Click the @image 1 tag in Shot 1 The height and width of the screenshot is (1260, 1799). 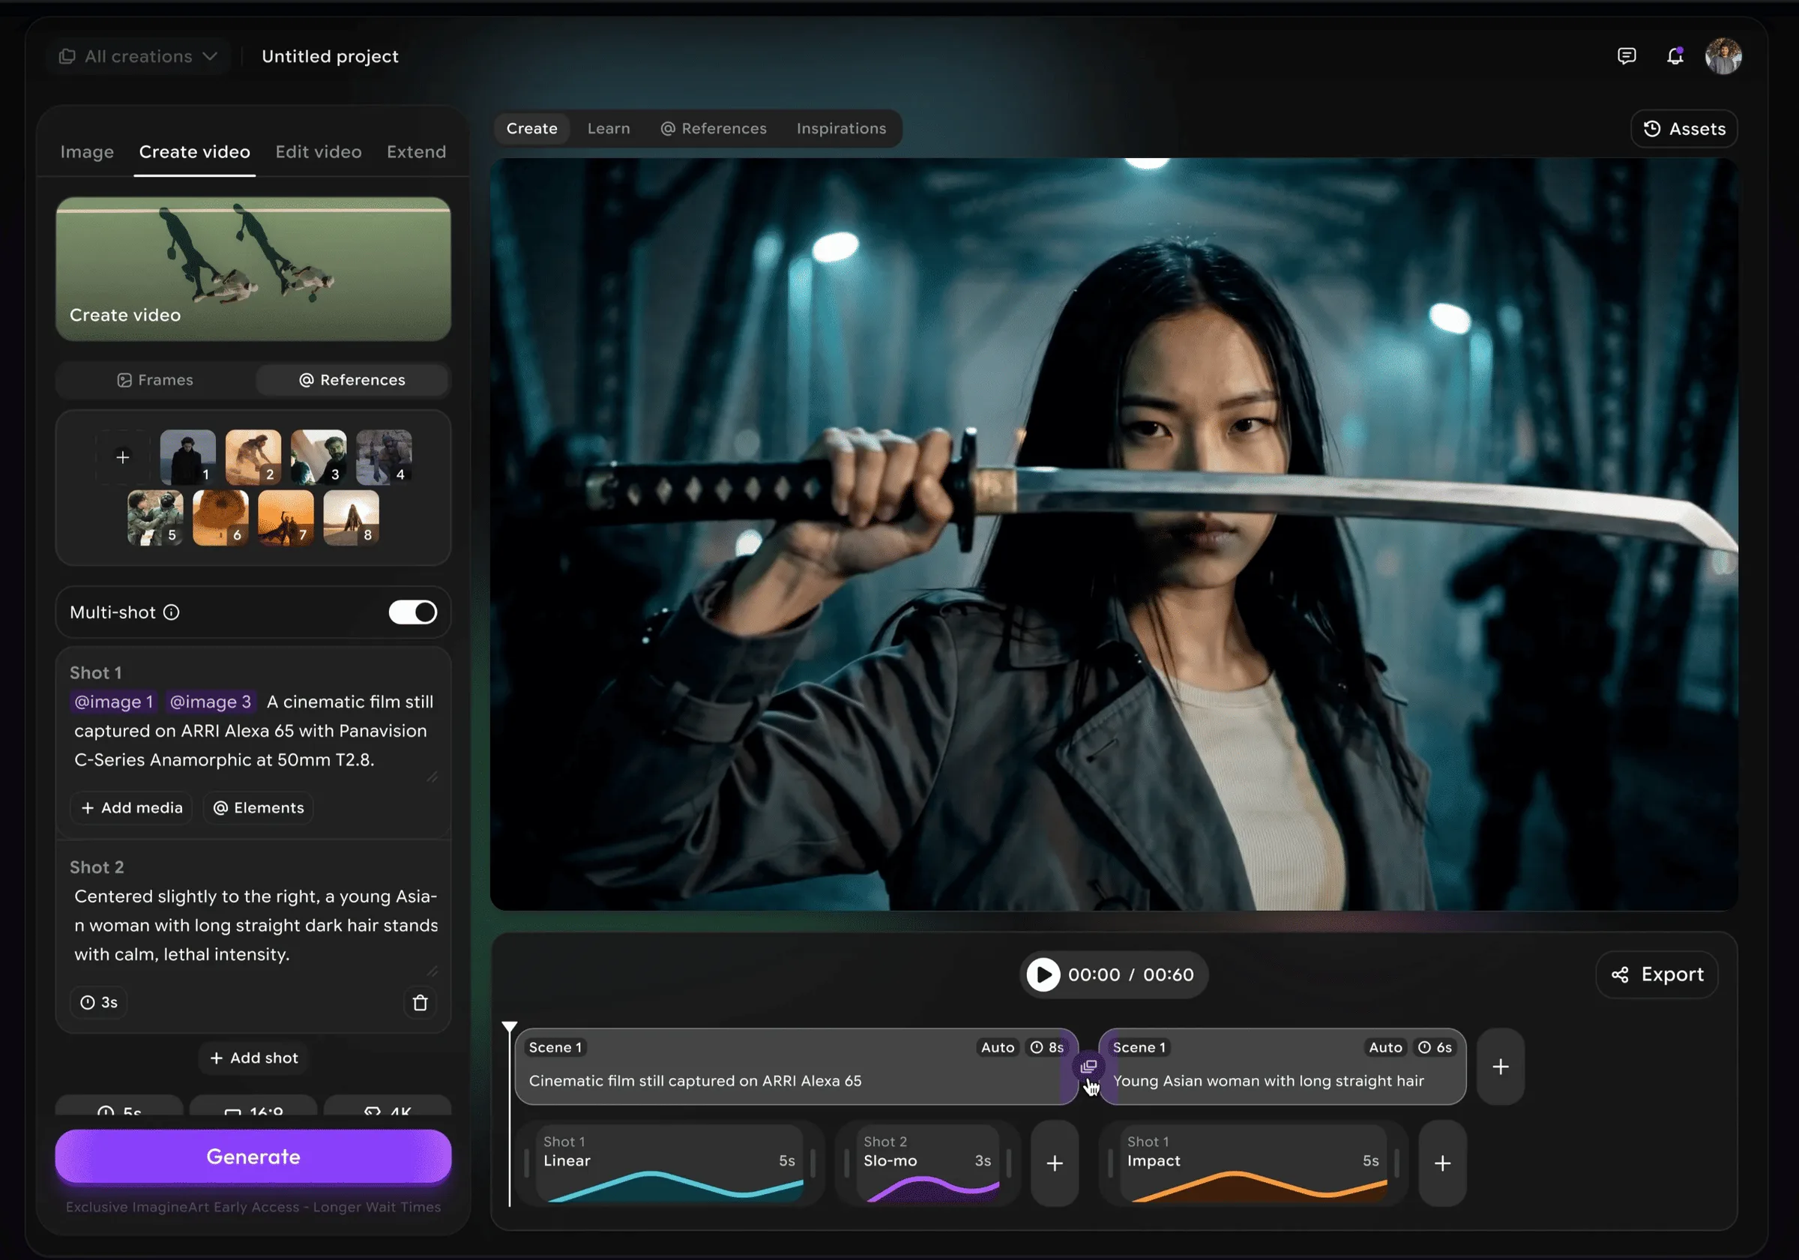pos(114,702)
